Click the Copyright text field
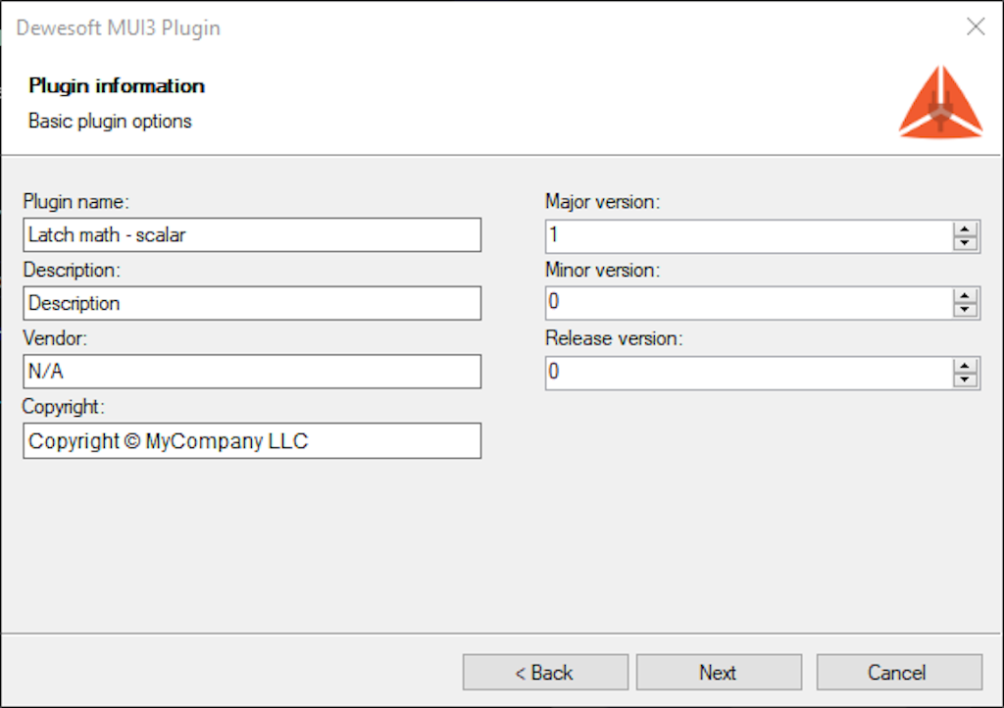1004x708 pixels. (252, 441)
